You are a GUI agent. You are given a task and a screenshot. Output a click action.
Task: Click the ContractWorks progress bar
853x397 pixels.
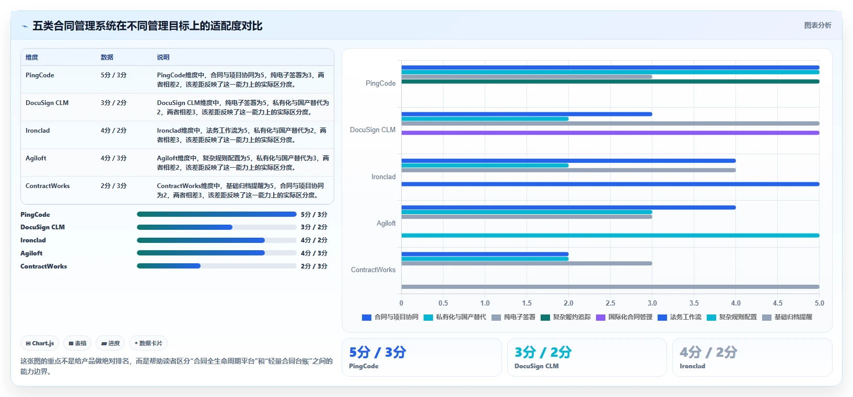pyautogui.click(x=217, y=266)
